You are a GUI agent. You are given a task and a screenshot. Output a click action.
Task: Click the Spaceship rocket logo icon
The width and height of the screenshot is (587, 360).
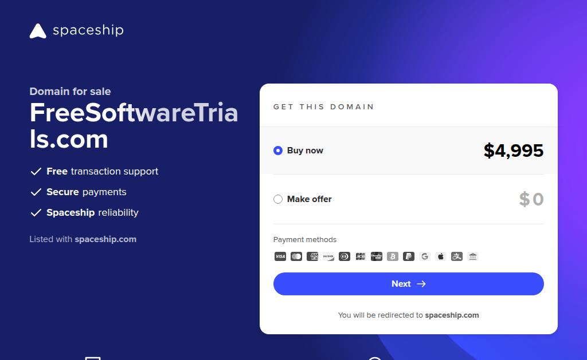point(38,31)
